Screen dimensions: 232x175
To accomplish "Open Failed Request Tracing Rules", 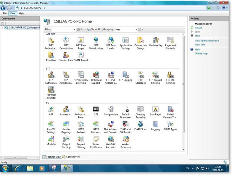I will [170, 112].
